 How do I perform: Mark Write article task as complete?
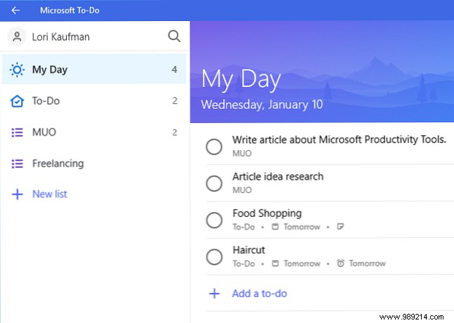[214, 147]
